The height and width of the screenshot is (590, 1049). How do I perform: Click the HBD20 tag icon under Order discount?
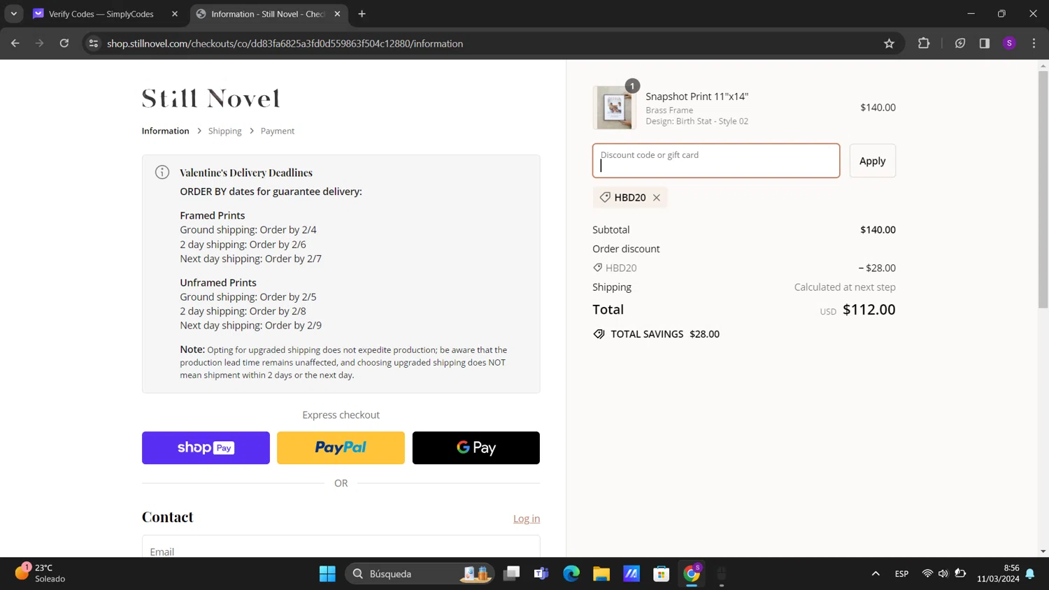coord(598,268)
